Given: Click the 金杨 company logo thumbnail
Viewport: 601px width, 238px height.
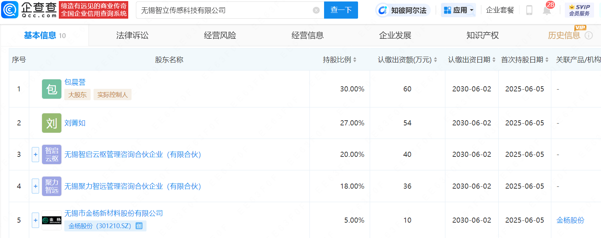Looking at the screenshot, I should coord(52,220).
